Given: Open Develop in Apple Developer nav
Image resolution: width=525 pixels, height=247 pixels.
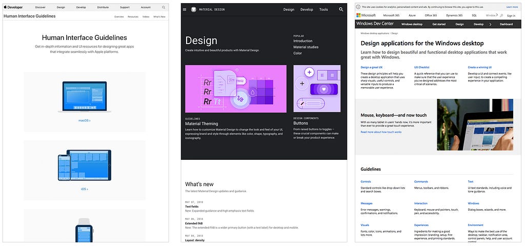Looking at the screenshot, I should coord(80,7).
